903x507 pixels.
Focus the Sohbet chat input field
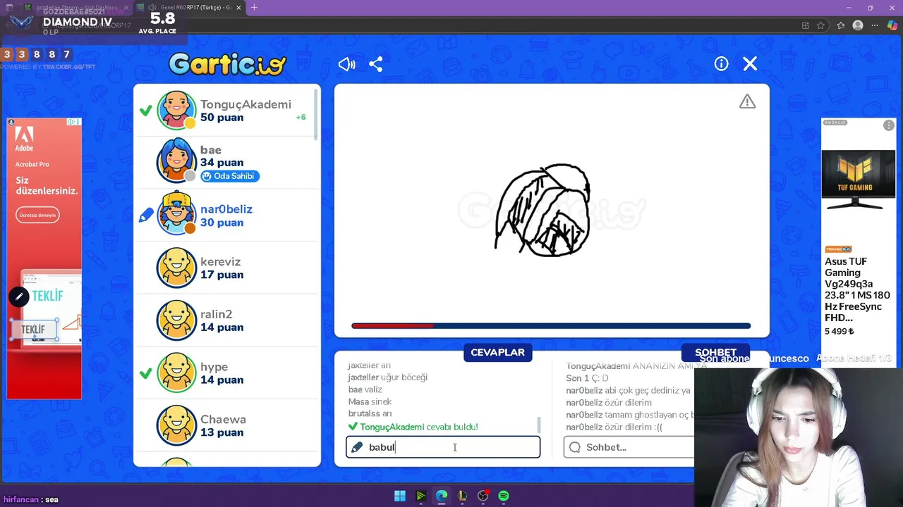point(629,447)
